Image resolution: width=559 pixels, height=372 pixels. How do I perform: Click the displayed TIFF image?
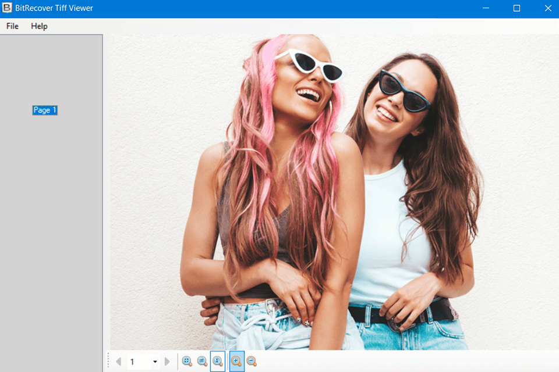(334, 192)
